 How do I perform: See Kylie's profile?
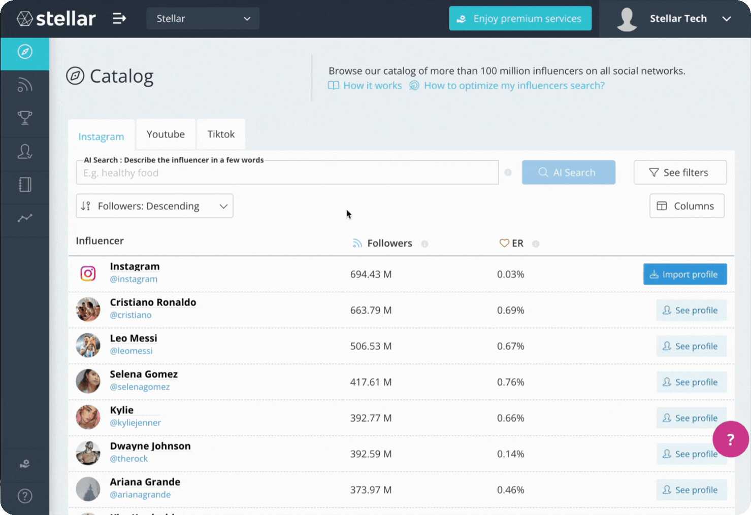(x=691, y=418)
